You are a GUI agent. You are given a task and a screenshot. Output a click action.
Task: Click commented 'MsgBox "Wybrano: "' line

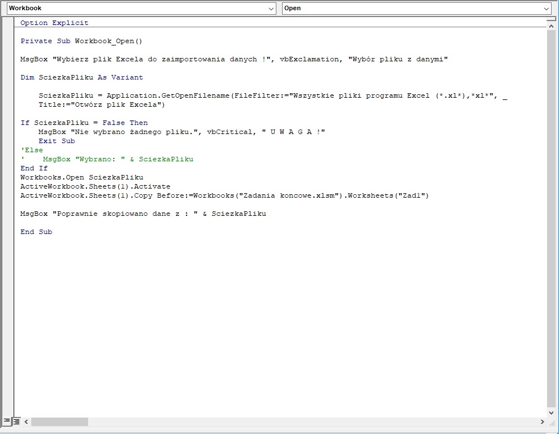pyautogui.click(x=107, y=159)
